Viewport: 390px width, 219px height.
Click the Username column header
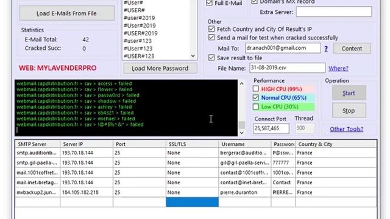245,144
